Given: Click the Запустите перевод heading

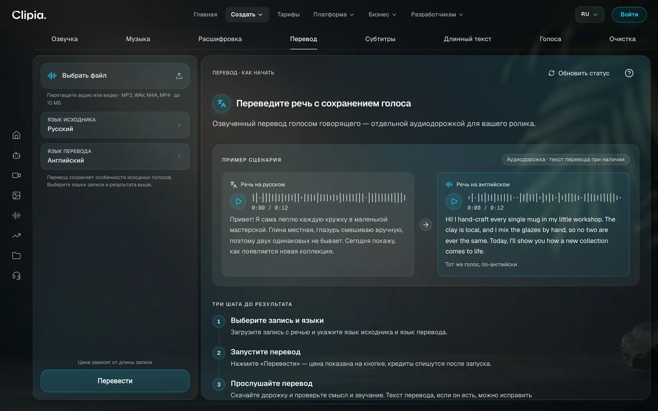Looking at the screenshot, I should pos(266,352).
